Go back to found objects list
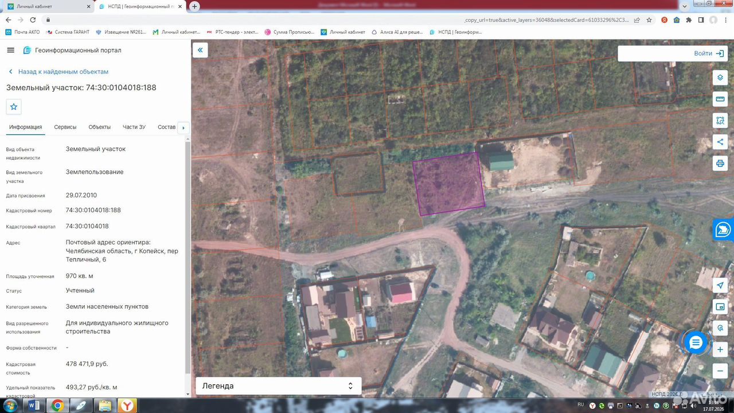This screenshot has height=413, width=734. click(x=58, y=72)
